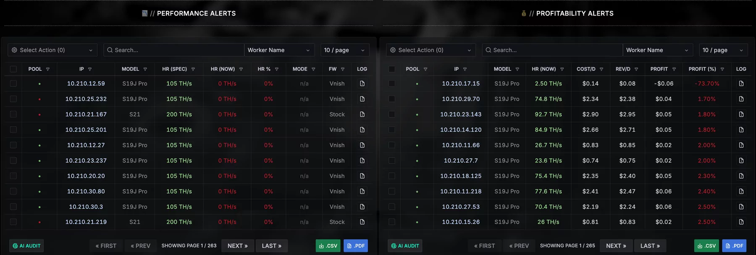Export Performance Alerts as PDF

click(x=356, y=246)
